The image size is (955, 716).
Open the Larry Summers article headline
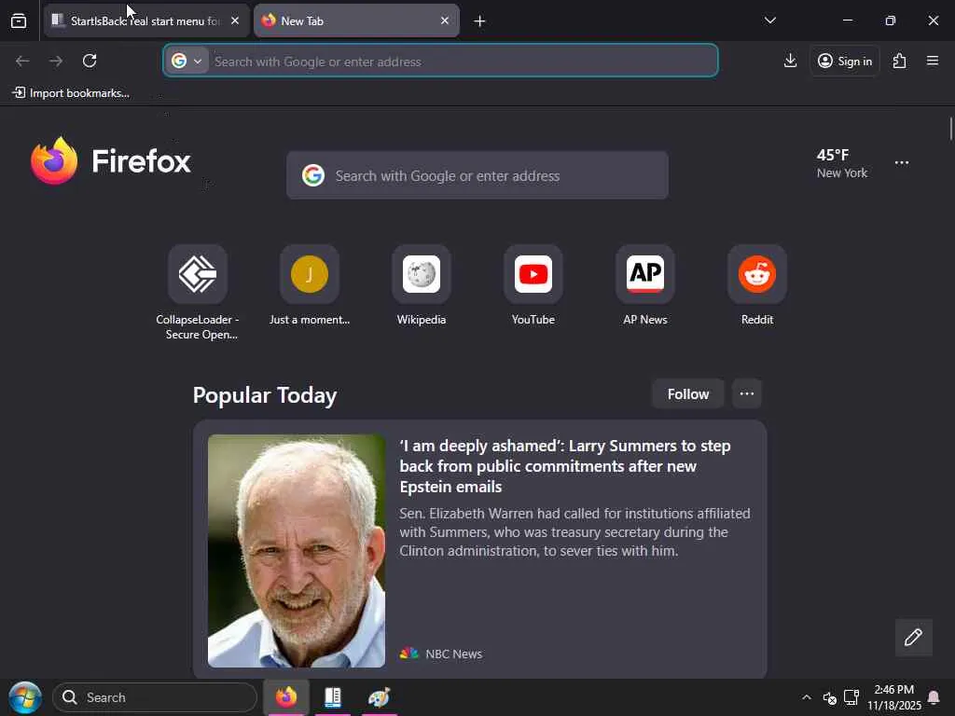565,466
